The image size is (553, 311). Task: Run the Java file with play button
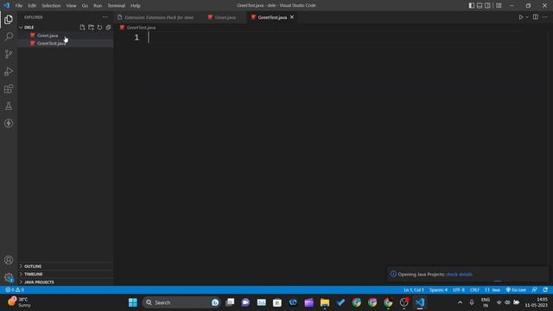tap(520, 17)
